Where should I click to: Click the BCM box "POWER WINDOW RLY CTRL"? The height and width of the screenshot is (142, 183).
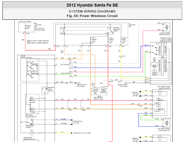[x=95, y=92]
